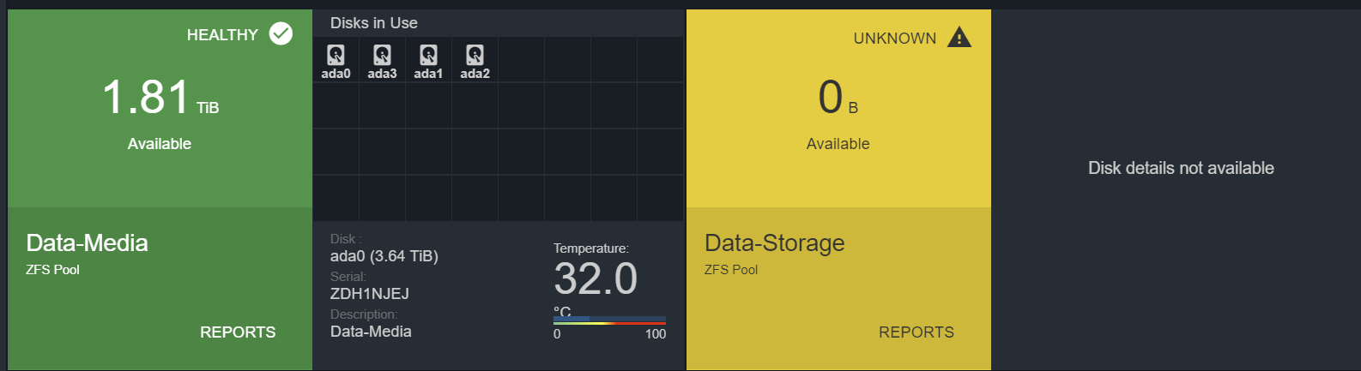Viewport: 1361px width, 371px height.
Task: Click the 32.0 temperature reading
Action: (x=596, y=278)
